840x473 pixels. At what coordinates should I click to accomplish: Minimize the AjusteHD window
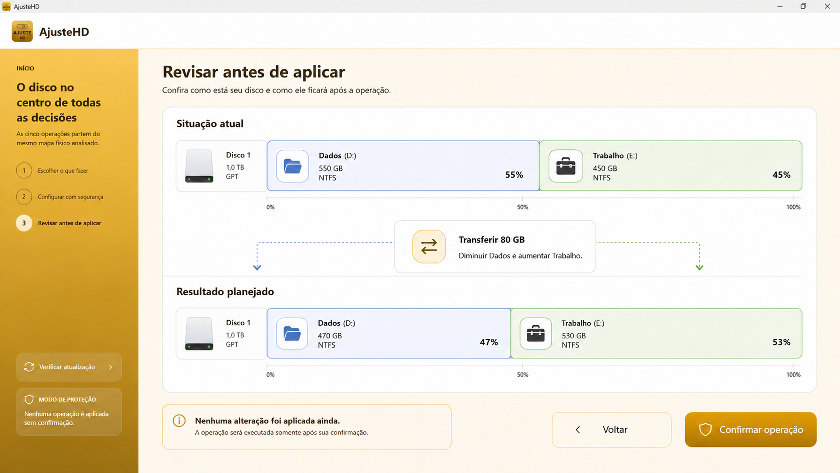pos(780,6)
